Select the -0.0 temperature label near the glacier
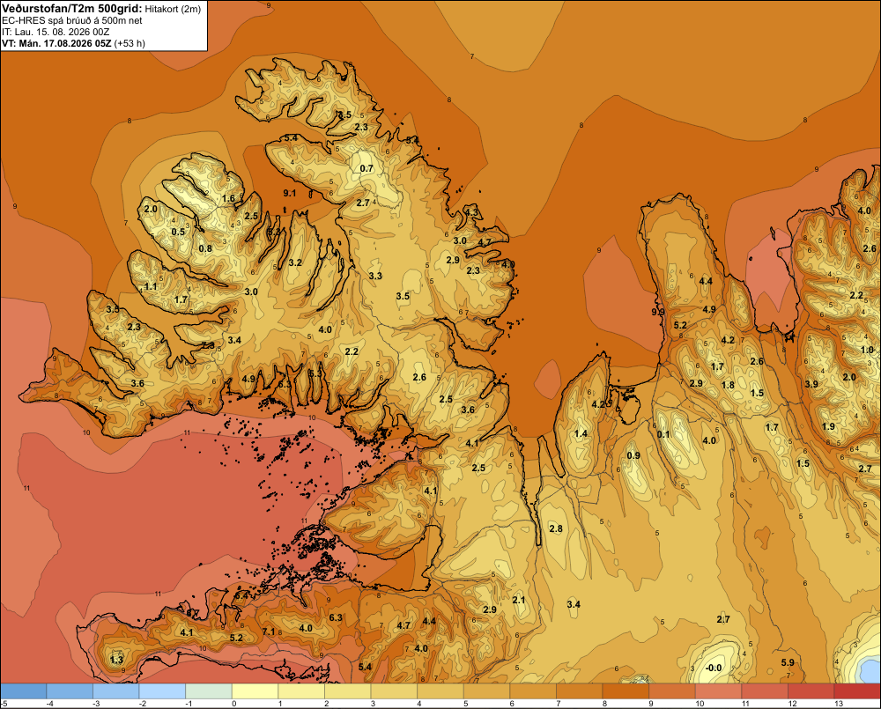This screenshot has width=881, height=709. pos(714,668)
